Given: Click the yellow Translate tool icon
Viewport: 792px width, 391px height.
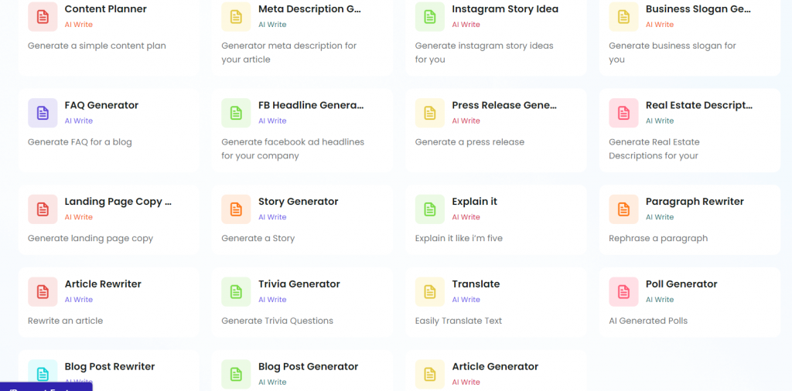Looking at the screenshot, I should 430,291.
